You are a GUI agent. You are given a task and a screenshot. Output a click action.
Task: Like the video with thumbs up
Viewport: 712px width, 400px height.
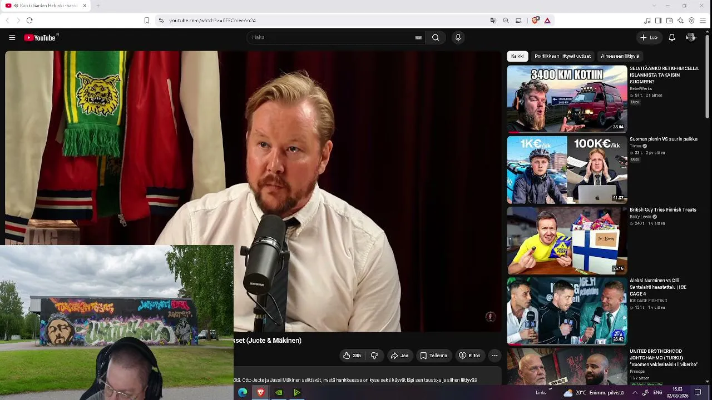(352, 356)
